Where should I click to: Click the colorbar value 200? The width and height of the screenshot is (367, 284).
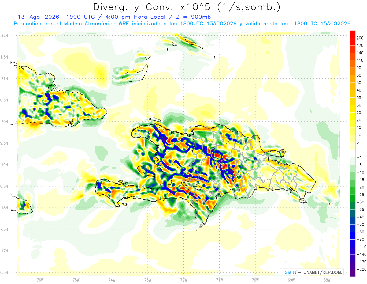click(360, 38)
